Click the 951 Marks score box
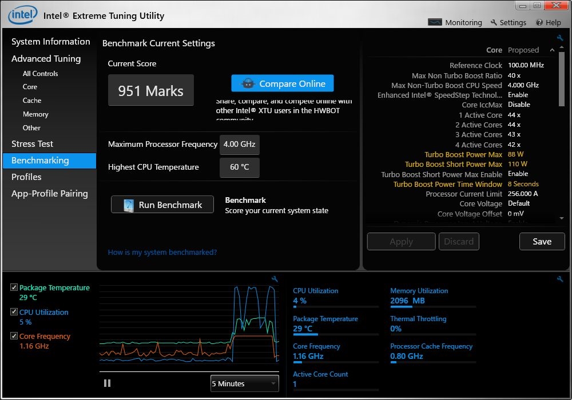Viewport: 572px width, 400px height. tap(150, 90)
